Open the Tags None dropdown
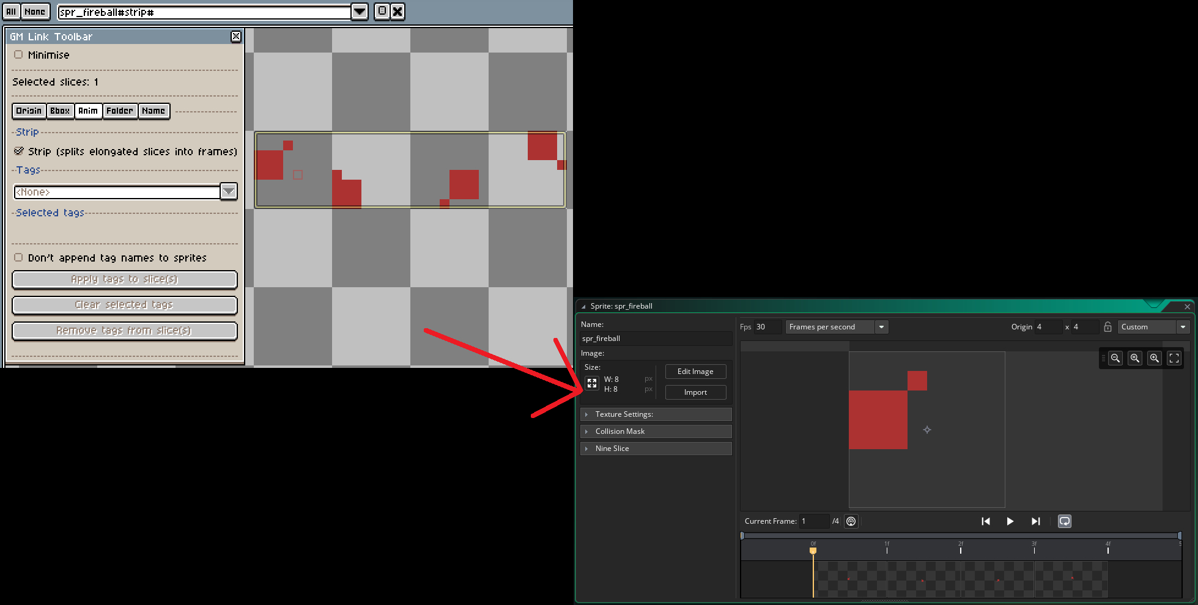1198x605 pixels. [x=228, y=192]
